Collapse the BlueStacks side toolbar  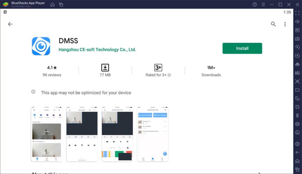[x=297, y=4]
